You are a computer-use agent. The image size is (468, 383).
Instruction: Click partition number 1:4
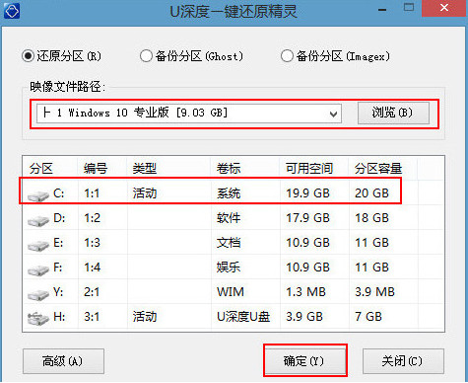[x=92, y=268]
